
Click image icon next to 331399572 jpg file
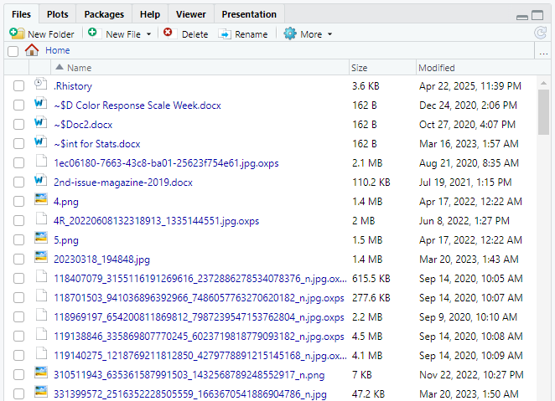(x=41, y=392)
